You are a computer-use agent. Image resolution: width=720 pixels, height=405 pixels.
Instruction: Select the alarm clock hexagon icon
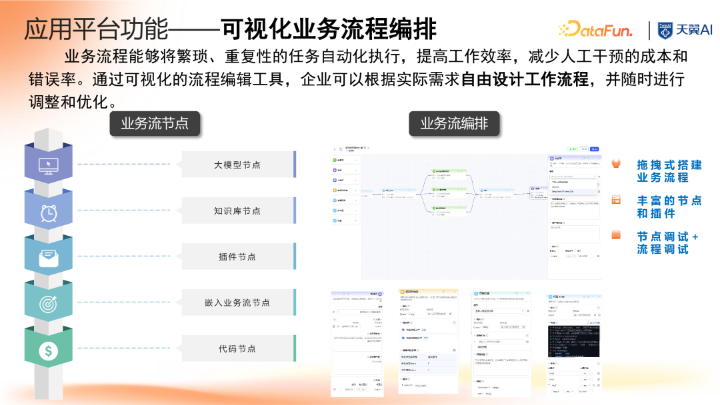tap(49, 213)
